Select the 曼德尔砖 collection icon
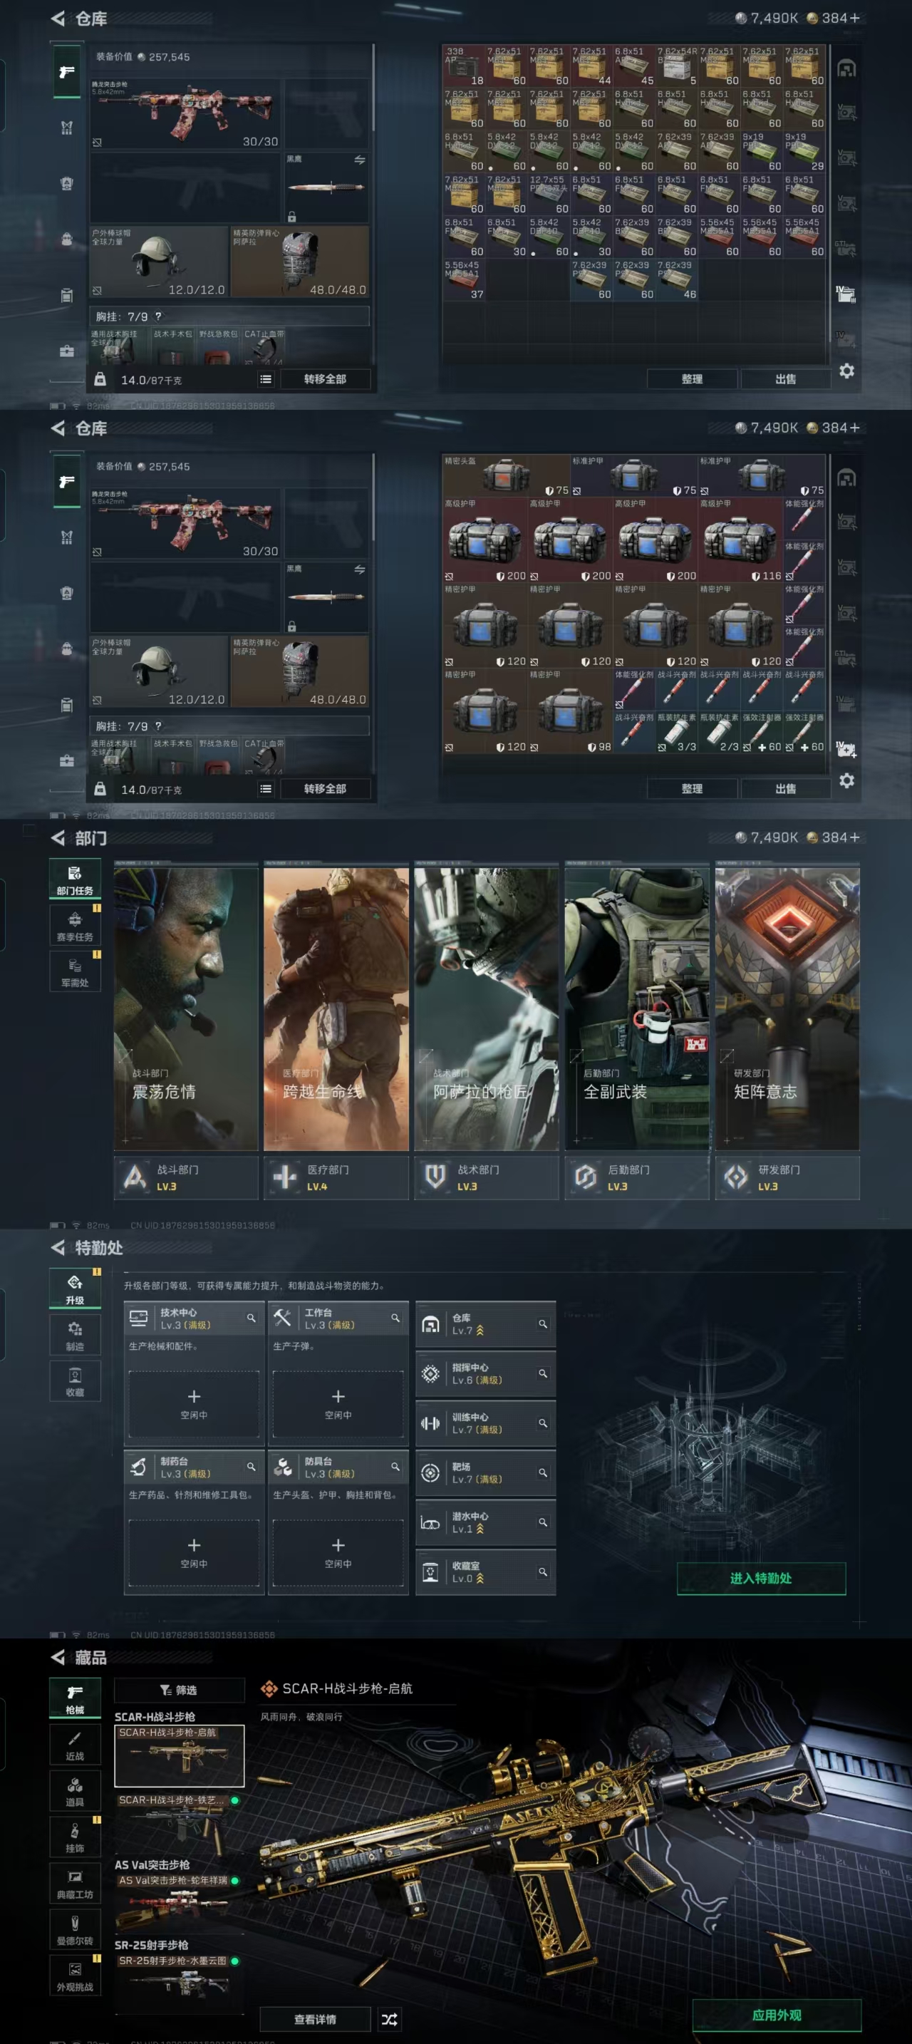 tap(75, 1929)
